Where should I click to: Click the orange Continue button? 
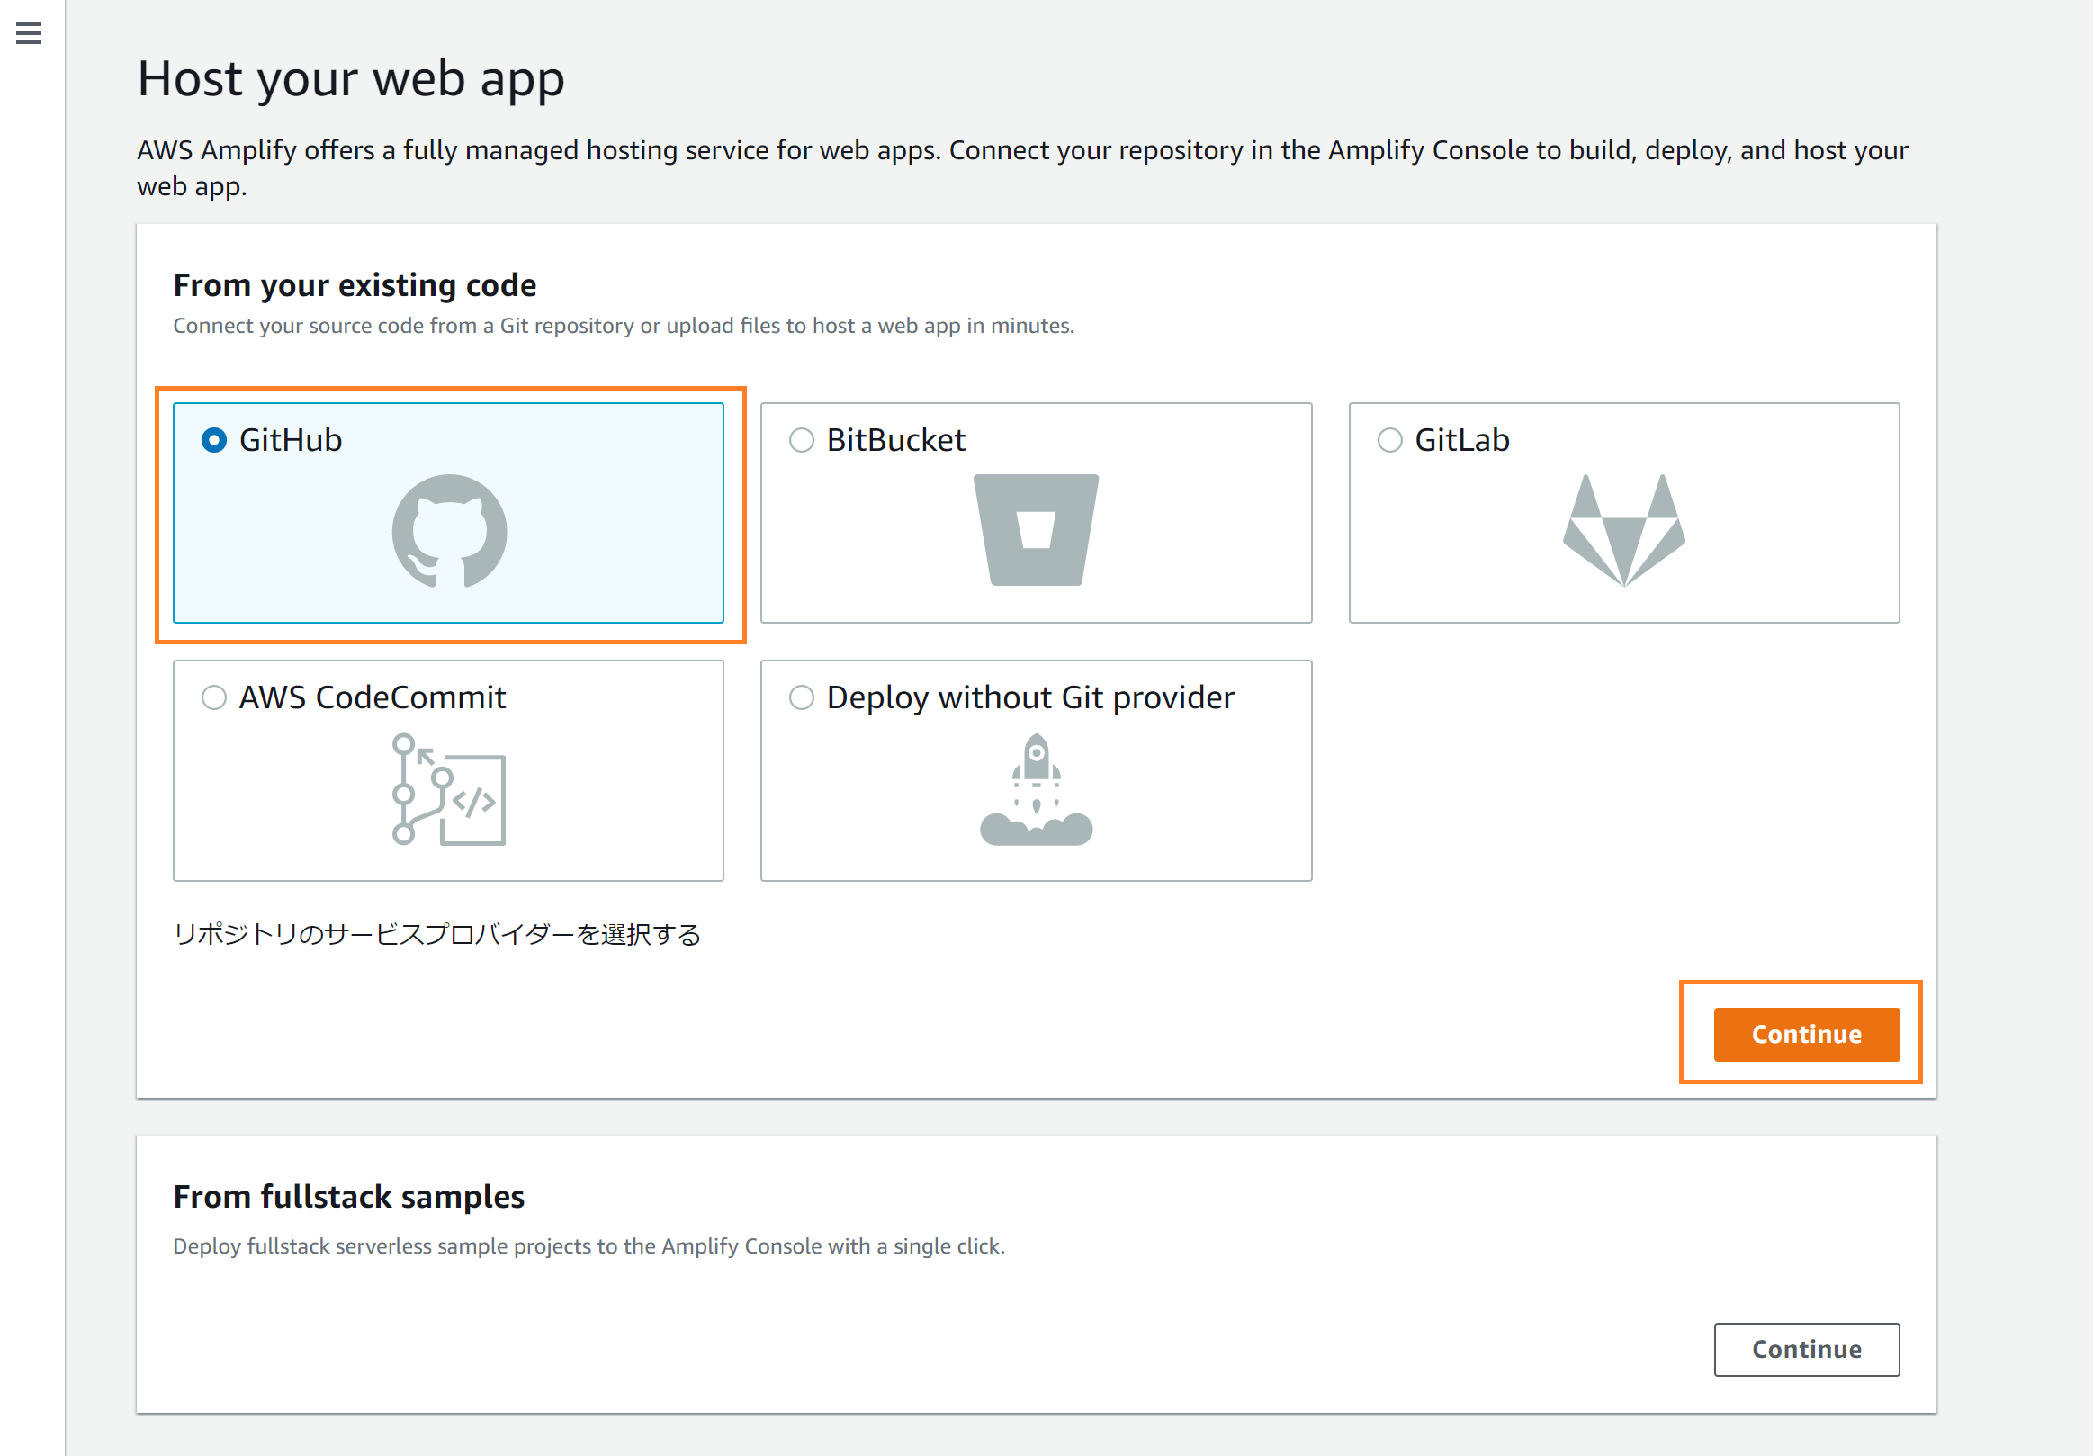pyautogui.click(x=1806, y=1035)
